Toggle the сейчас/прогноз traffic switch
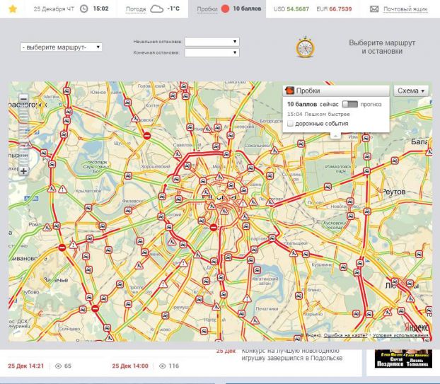Screen dimensions: 440x384 350,105
